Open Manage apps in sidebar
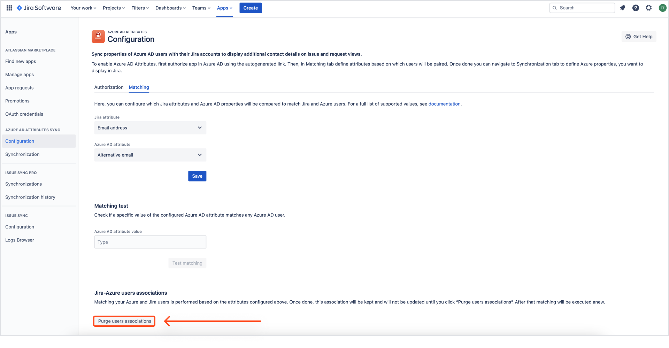The image size is (669, 348). click(x=20, y=75)
